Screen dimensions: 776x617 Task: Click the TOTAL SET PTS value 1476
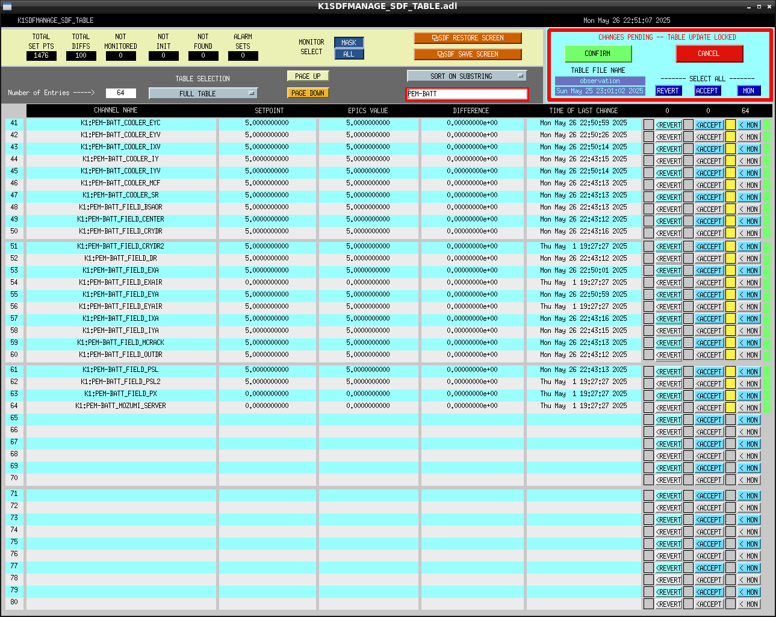(x=42, y=55)
